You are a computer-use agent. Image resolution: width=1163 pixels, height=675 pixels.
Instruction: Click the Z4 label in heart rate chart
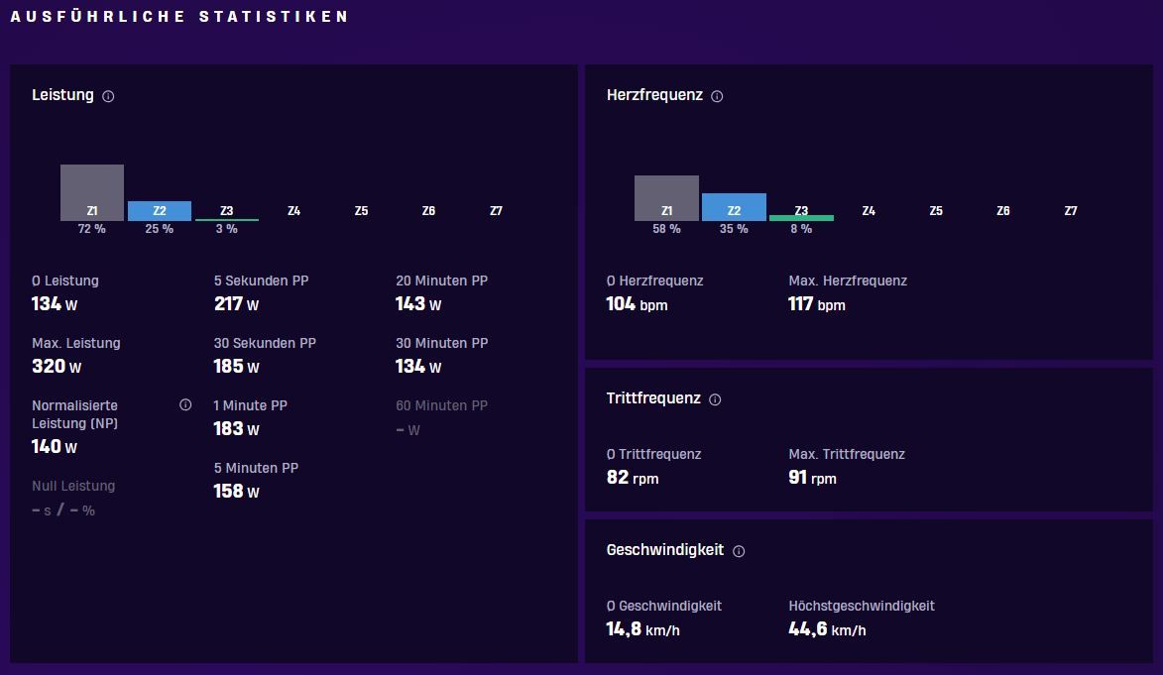[869, 211]
